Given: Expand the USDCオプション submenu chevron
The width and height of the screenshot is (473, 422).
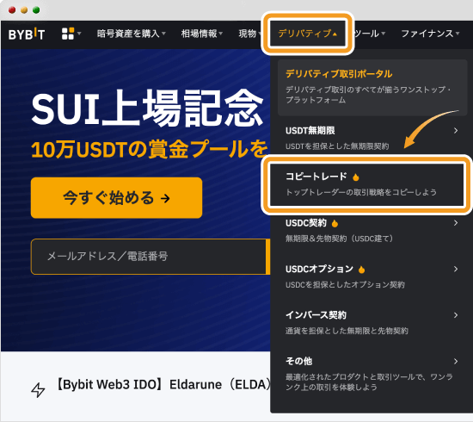Looking at the screenshot, I should 456,269.
